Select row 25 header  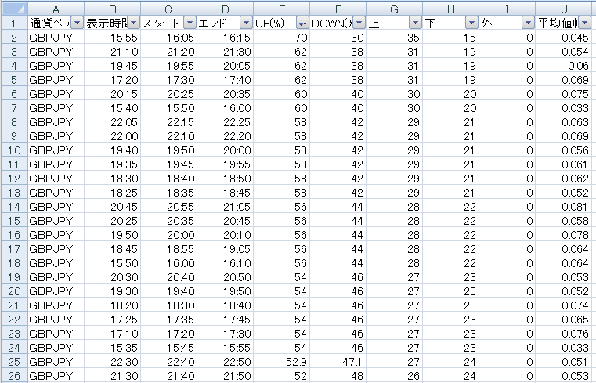click(14, 362)
